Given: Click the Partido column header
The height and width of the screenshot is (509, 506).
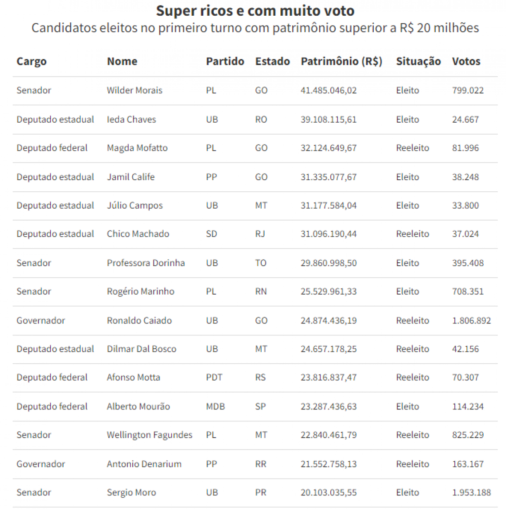Looking at the screenshot, I should (225, 62).
